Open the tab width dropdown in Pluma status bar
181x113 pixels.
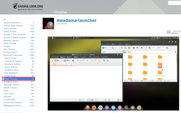tap(92, 100)
